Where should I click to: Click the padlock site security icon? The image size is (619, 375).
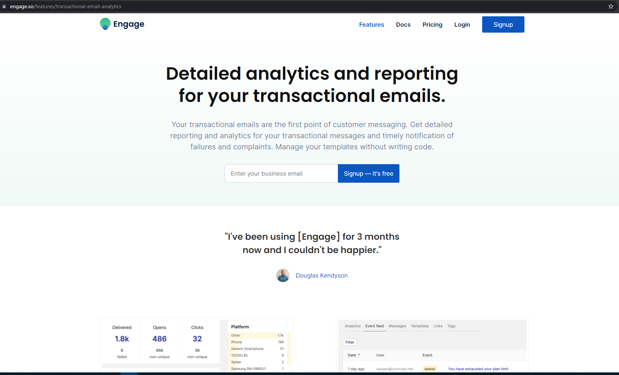[4, 6]
